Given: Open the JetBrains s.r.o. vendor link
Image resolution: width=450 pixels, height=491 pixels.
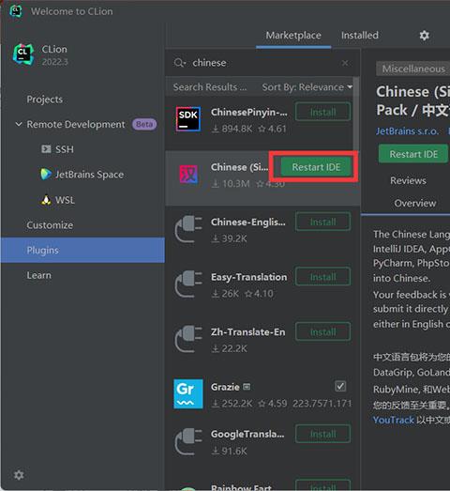Looking at the screenshot, I should coord(407,130).
